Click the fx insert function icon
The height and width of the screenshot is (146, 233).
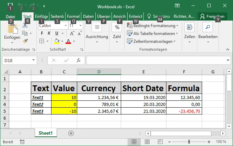(79, 60)
